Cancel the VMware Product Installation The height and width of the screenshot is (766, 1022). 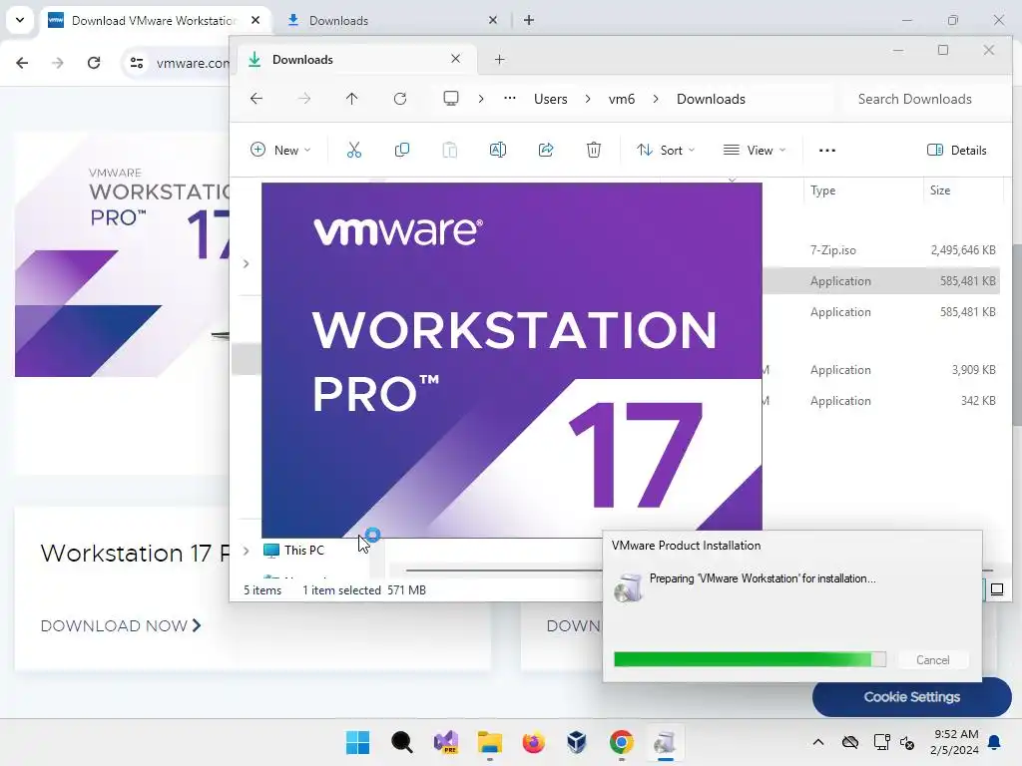coord(933,660)
